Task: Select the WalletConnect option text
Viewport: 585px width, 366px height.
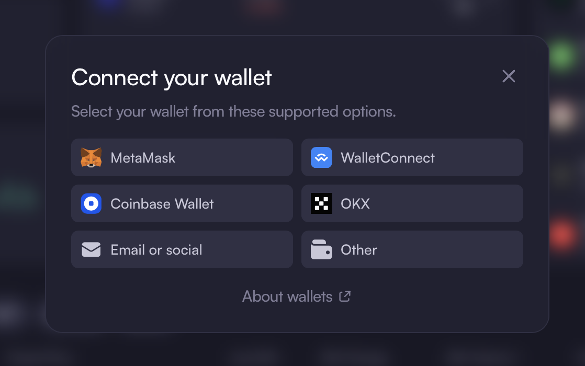Action: tap(388, 158)
